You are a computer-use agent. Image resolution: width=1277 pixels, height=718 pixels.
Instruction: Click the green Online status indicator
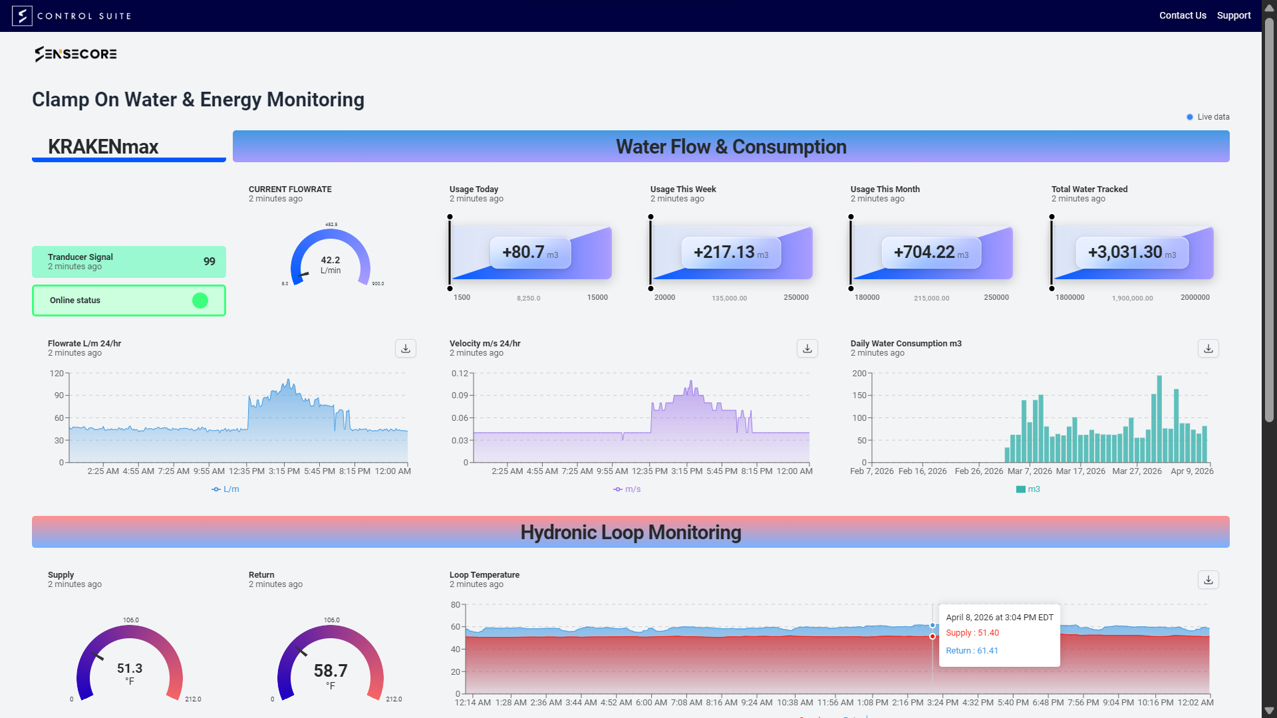click(x=200, y=300)
